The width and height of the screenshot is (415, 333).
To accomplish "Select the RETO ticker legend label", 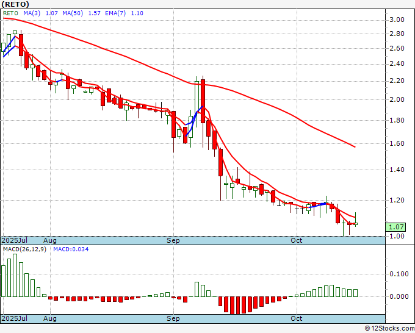I will point(10,13).
